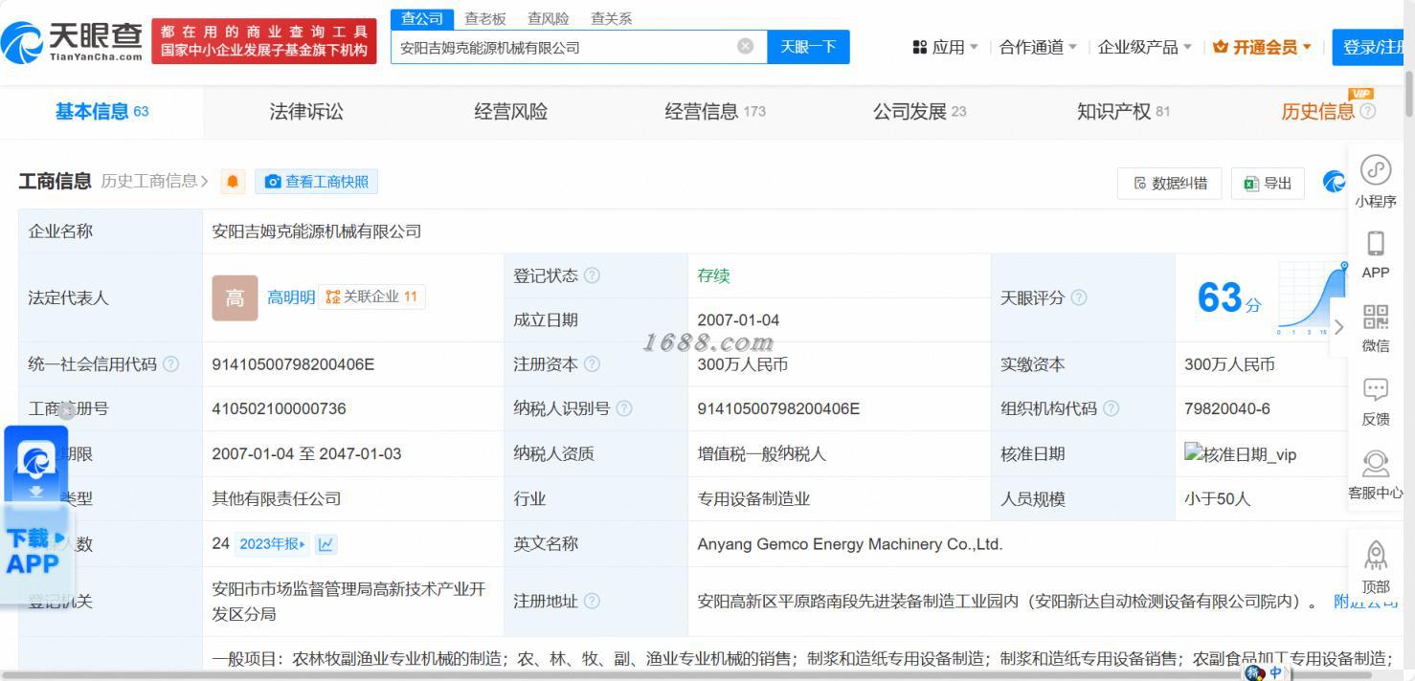This screenshot has width=1415, height=681.
Task: Switch to the 查老板 search tab
Action: 484,18
